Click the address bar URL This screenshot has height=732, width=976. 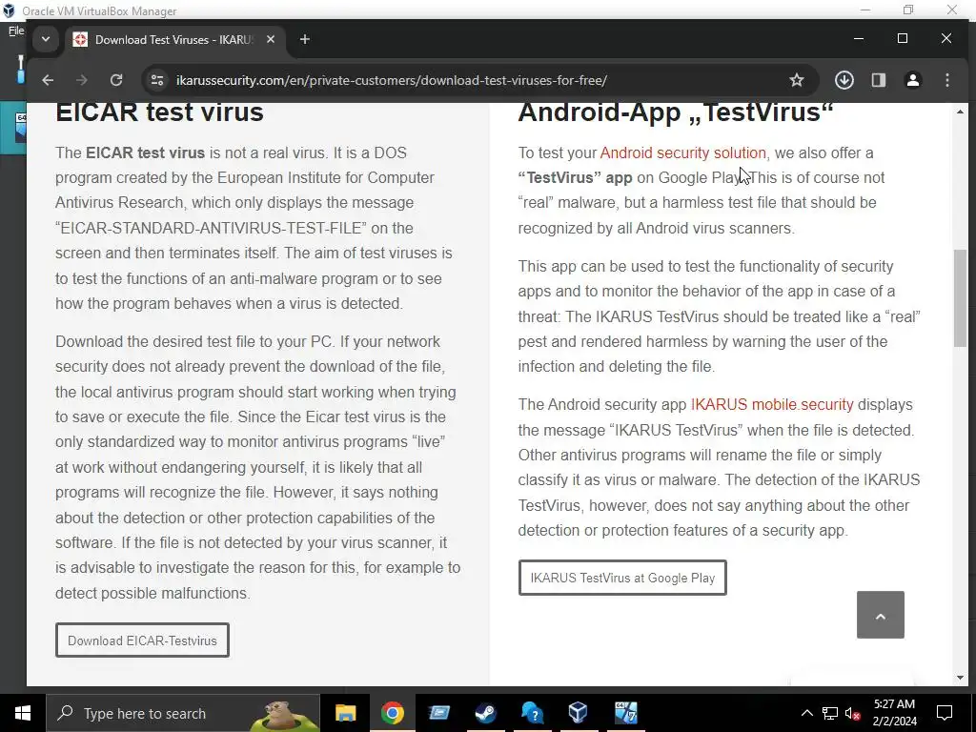392,80
